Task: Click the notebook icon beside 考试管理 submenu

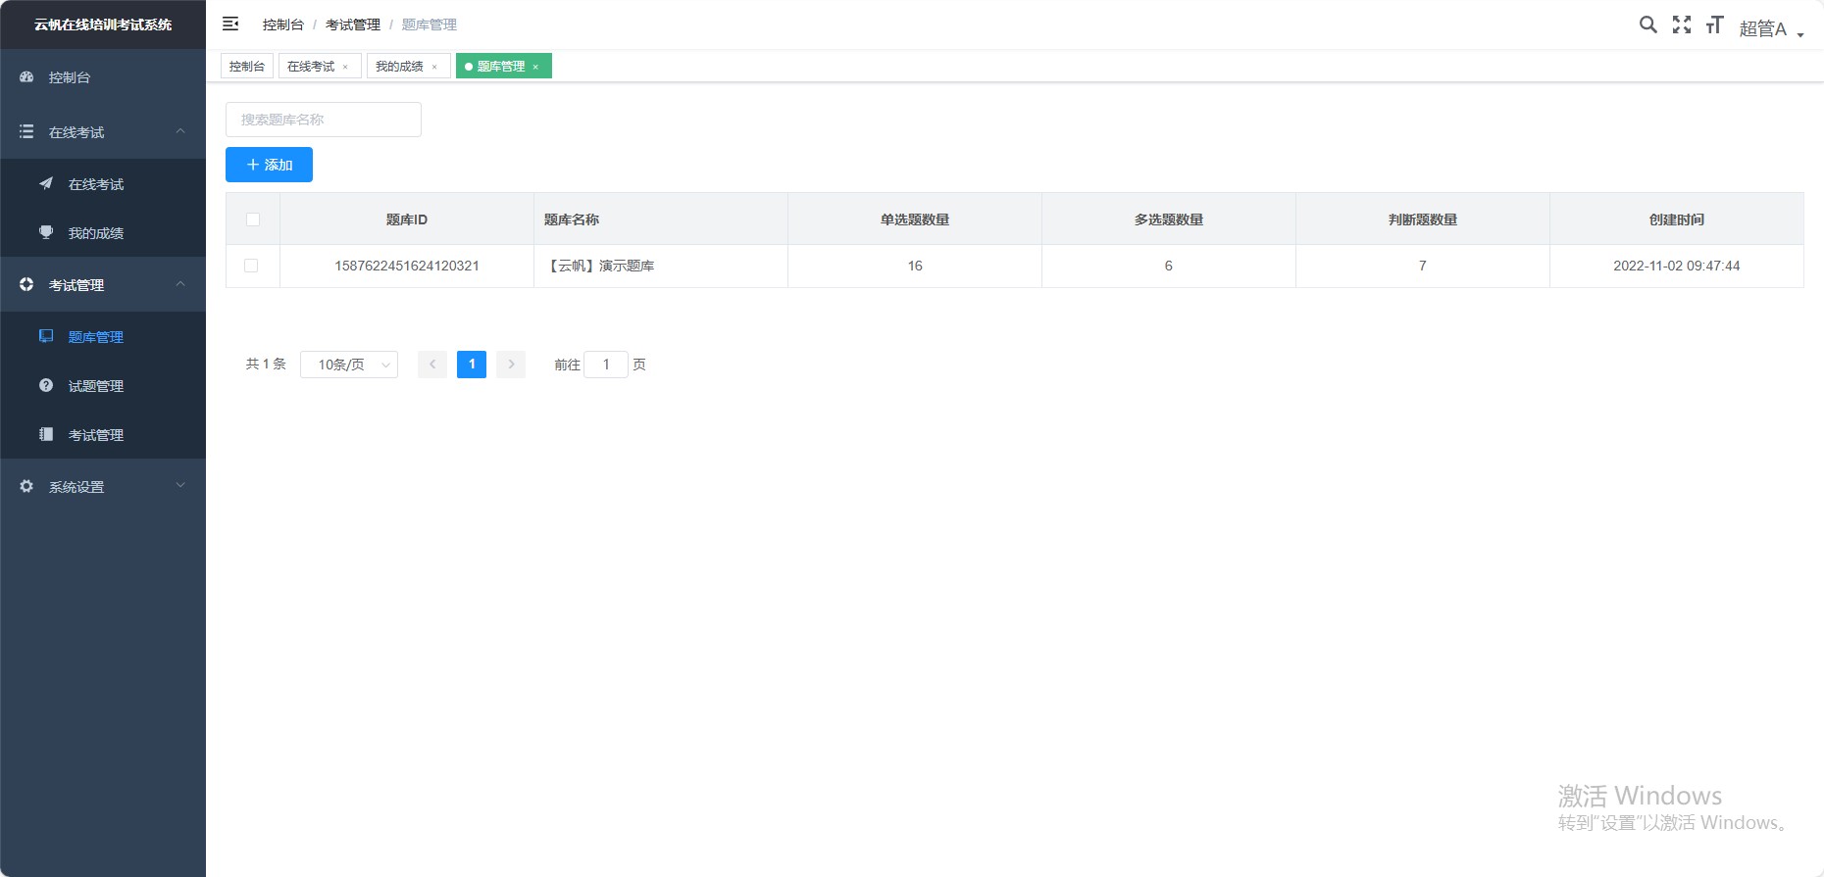Action: pyautogui.click(x=46, y=434)
